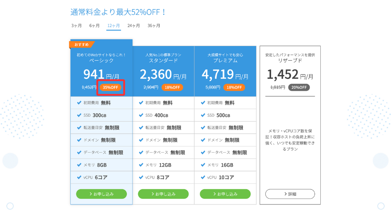The height and width of the screenshot is (214, 391).
Task: Select the 6ヶ月 contract period tab
Action: [x=95, y=26]
